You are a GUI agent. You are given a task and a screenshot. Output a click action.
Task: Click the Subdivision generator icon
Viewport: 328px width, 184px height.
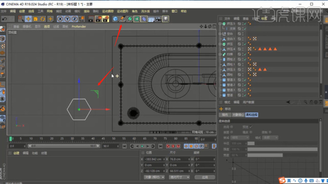(x=130, y=19)
